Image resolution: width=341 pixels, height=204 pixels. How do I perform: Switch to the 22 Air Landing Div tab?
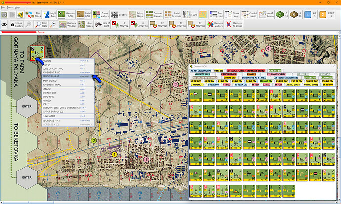tap(201, 71)
